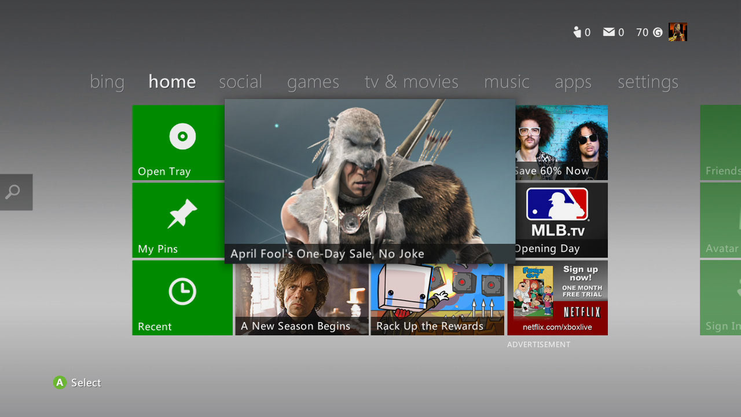Open the settings tab
This screenshot has width=741, height=417.
(x=647, y=82)
